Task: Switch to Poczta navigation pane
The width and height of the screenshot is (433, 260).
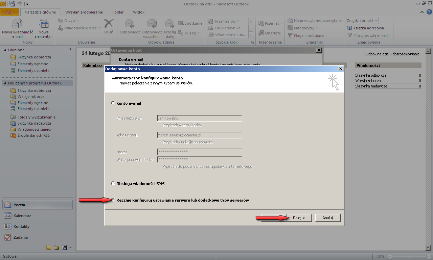Action: (x=37, y=205)
